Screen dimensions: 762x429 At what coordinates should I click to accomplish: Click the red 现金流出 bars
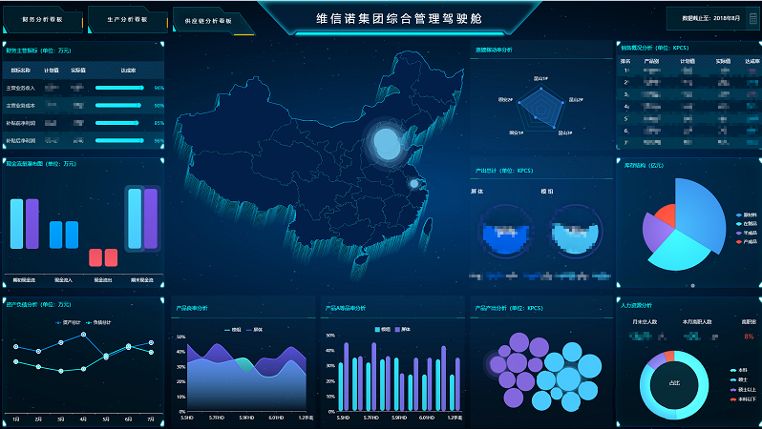tap(103, 257)
